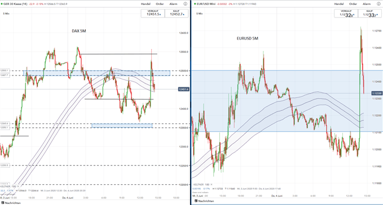The image size is (383, 205).
Task: Click the 12500.1 level label on the DAX chart
Action: (5, 70)
